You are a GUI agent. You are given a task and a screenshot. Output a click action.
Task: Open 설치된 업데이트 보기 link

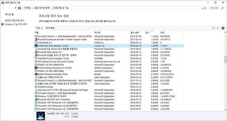click(15, 20)
